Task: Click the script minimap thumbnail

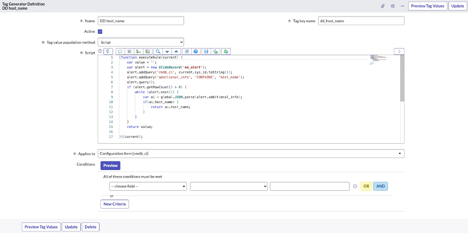Action: point(378,59)
